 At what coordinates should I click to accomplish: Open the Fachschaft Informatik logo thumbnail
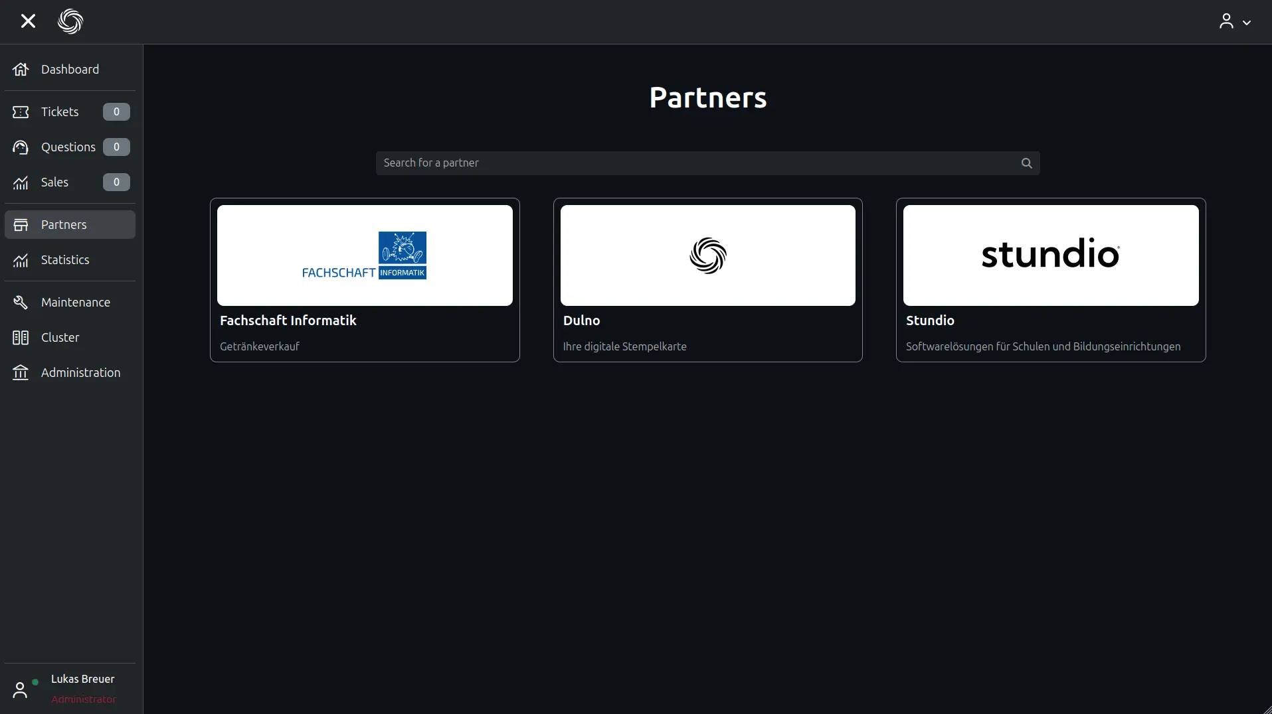click(x=365, y=255)
